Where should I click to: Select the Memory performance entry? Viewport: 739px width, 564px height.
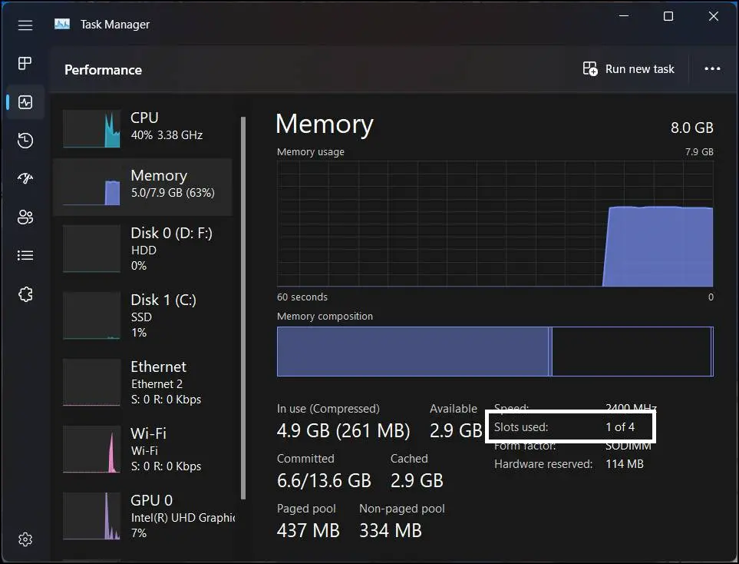pyautogui.click(x=142, y=187)
